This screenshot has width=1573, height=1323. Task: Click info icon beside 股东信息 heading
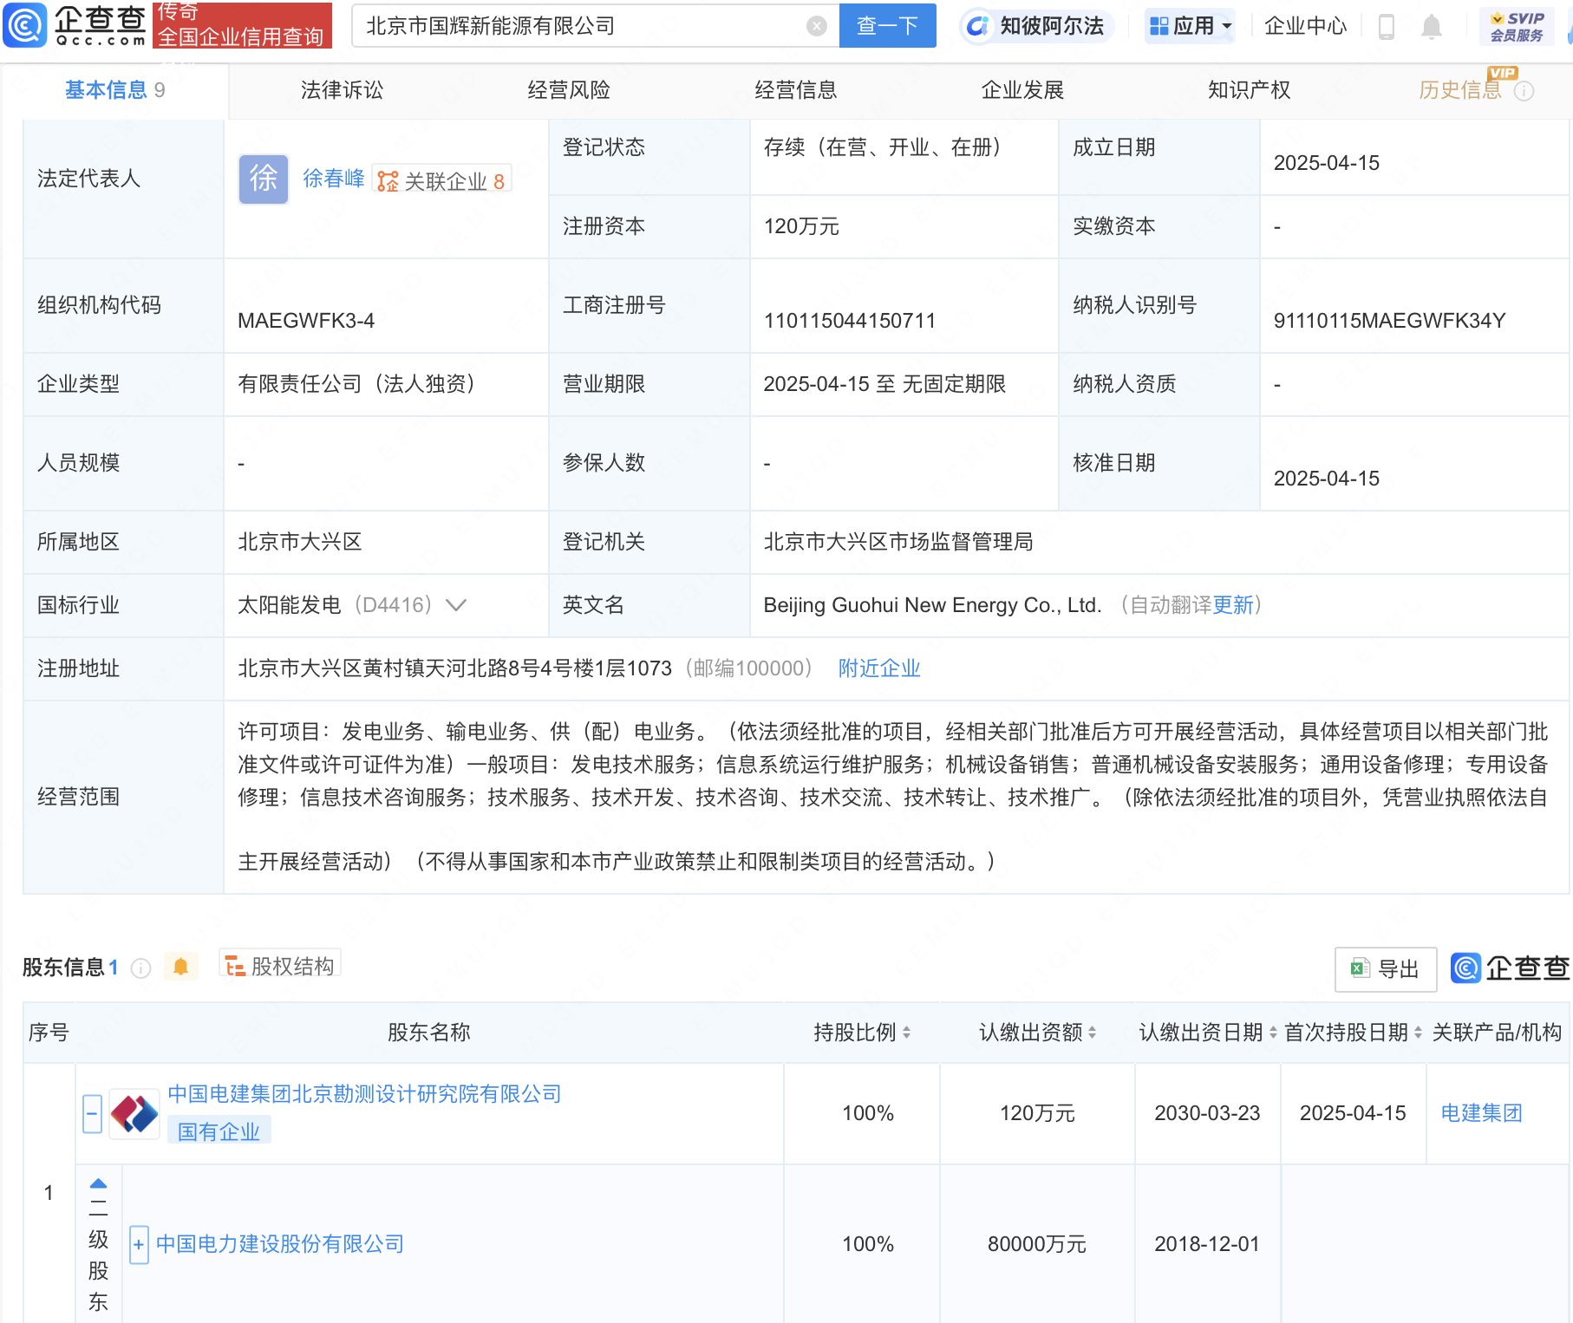pyautogui.click(x=140, y=968)
